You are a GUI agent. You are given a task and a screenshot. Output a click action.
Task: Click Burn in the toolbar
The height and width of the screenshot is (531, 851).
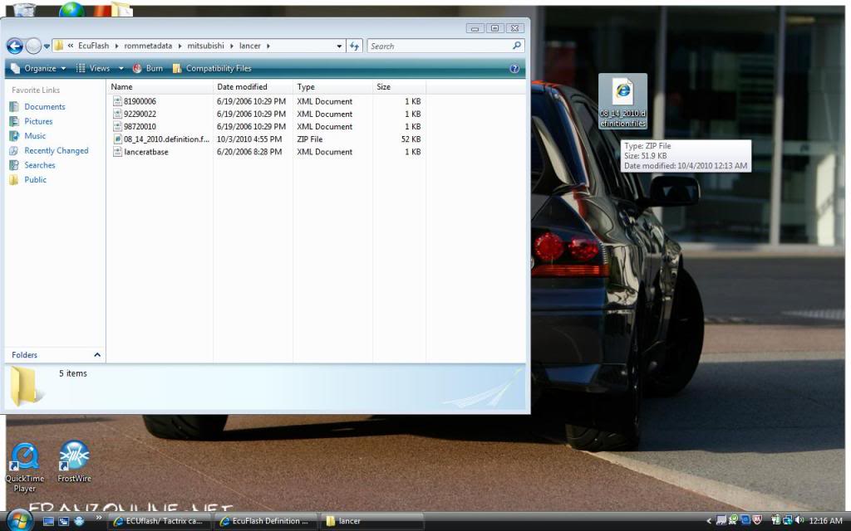click(148, 68)
